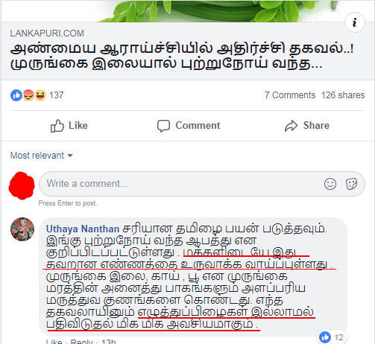375x344 pixels.
Task: Click Uthaya Nanthan's profile picture
Action: click(x=22, y=229)
